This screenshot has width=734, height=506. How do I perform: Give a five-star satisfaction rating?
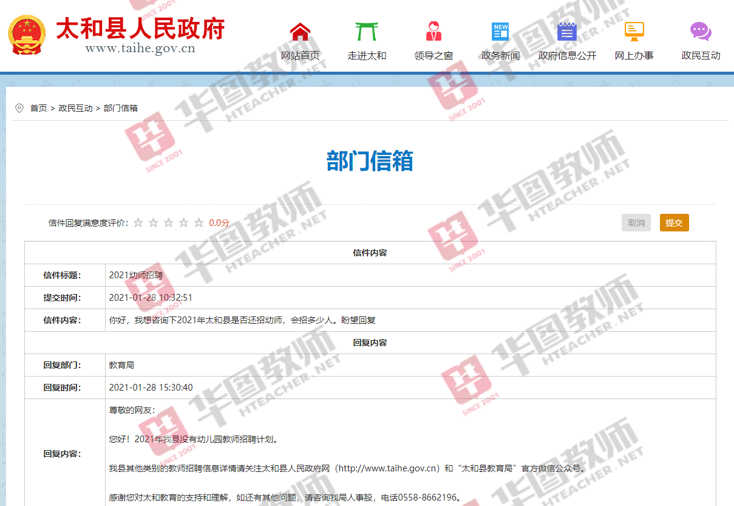198,222
